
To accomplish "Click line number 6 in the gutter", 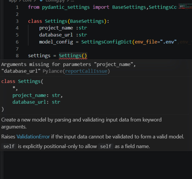I will click(x=17, y=42).
